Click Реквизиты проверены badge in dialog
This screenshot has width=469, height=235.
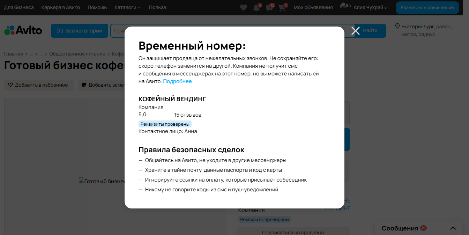(x=165, y=124)
